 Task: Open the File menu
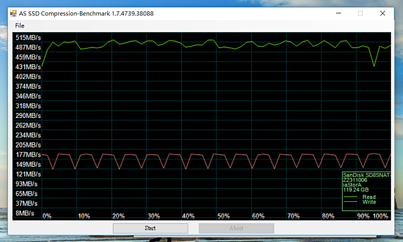pos(19,25)
